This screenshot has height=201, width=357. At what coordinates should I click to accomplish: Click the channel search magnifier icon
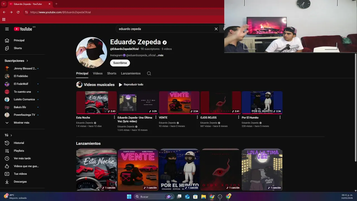click(149, 73)
